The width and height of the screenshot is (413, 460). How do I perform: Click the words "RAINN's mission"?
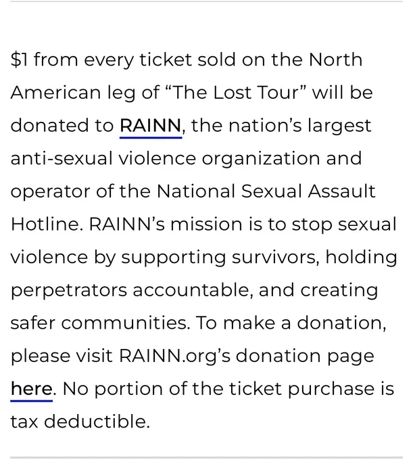tap(166, 224)
